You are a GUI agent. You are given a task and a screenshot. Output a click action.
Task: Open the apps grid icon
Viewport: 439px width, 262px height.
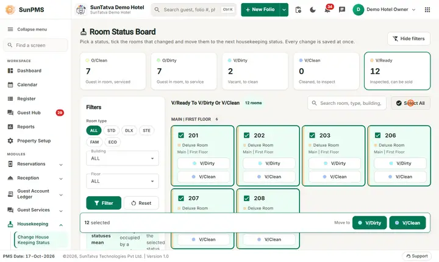427,10
